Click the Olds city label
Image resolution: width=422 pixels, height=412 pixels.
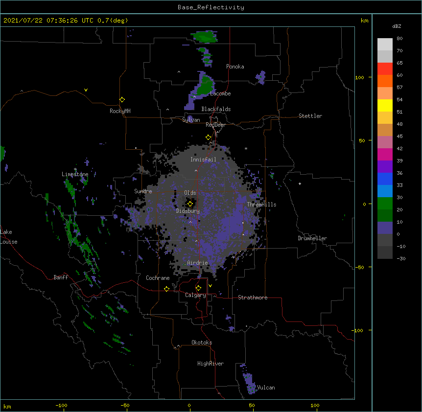pyautogui.click(x=190, y=193)
